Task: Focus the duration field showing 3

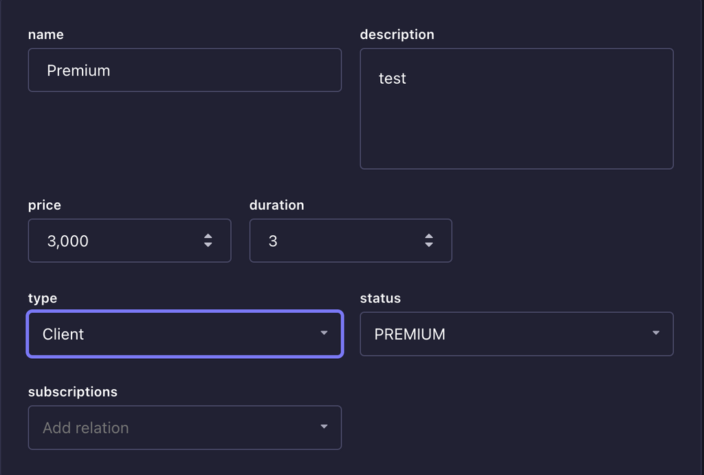Action: tap(351, 241)
